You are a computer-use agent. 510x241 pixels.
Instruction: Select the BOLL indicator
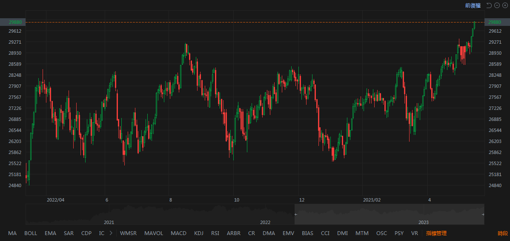point(31,233)
